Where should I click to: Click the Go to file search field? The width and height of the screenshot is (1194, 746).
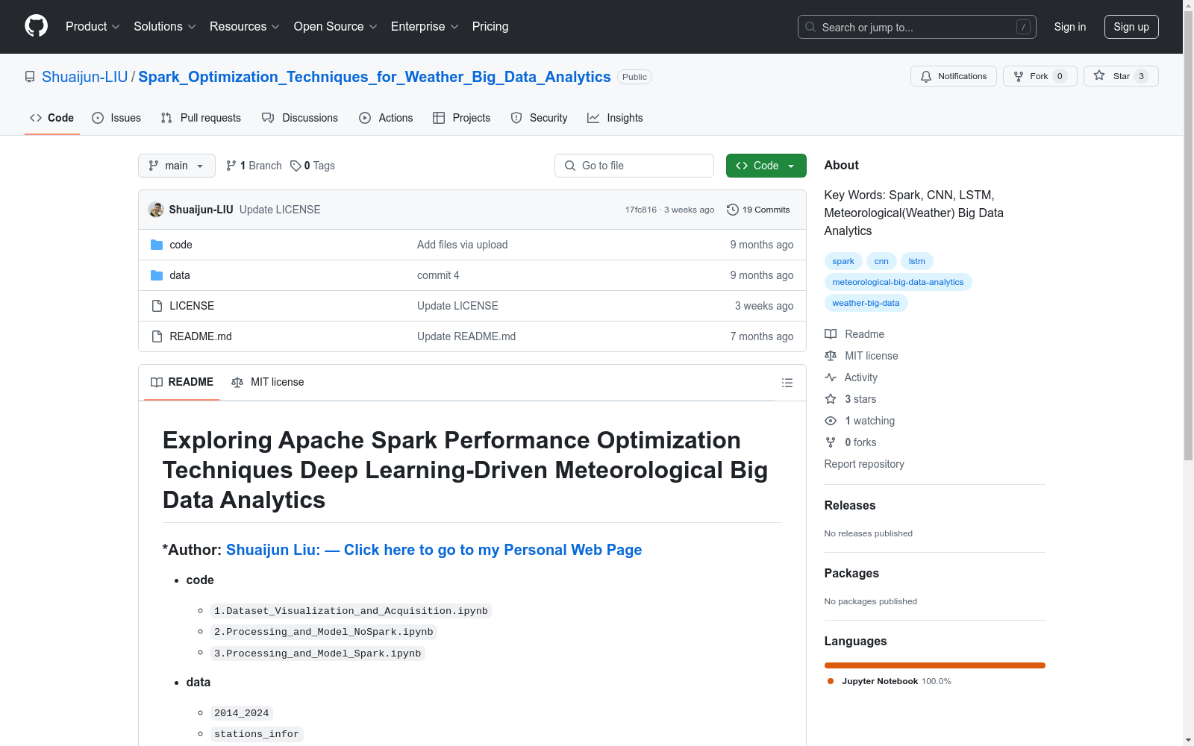point(634,166)
